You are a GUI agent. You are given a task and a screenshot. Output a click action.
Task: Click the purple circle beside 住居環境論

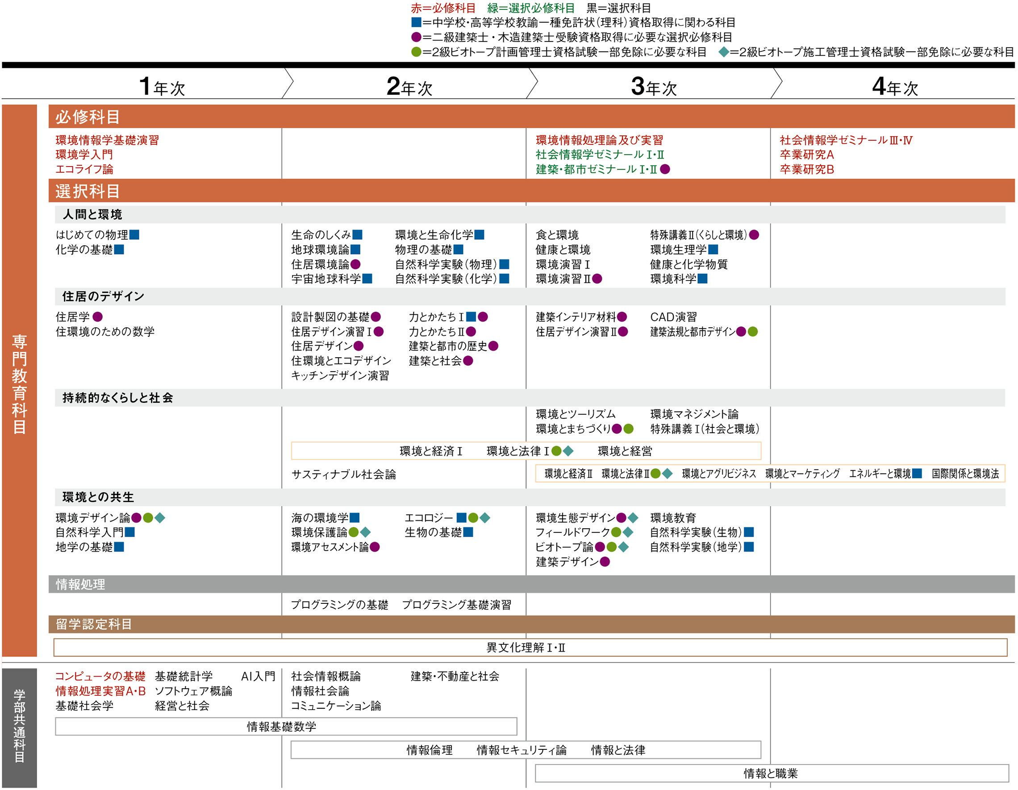355,264
